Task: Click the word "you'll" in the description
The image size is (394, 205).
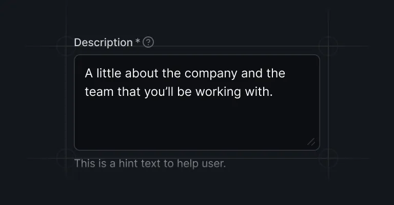Action: 159,92
